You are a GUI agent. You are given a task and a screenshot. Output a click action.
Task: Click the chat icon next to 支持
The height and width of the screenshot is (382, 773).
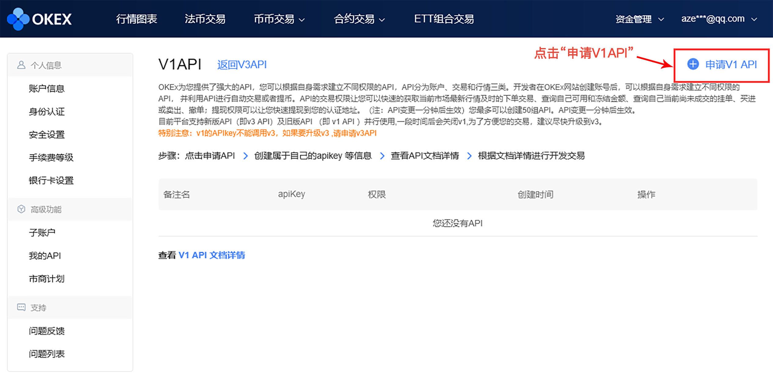tap(21, 307)
